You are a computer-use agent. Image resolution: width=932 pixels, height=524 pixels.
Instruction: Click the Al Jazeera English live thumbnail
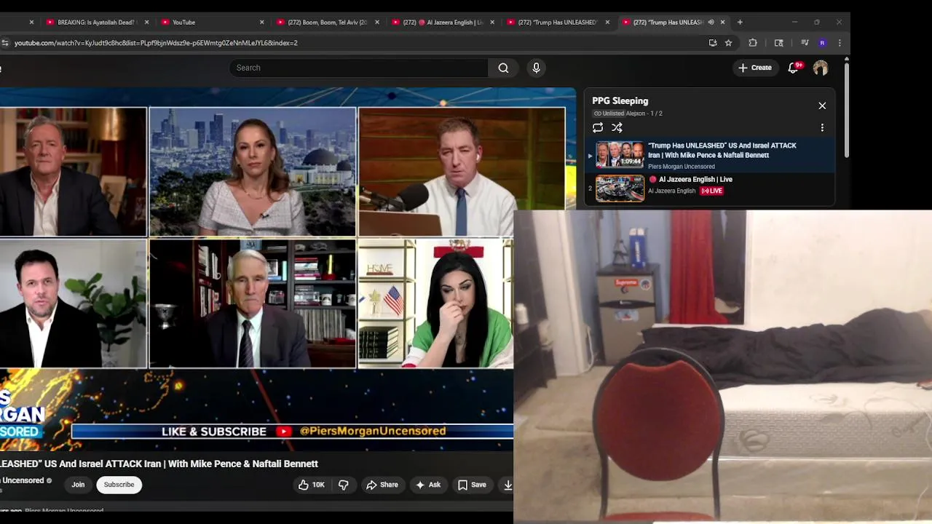pyautogui.click(x=620, y=188)
